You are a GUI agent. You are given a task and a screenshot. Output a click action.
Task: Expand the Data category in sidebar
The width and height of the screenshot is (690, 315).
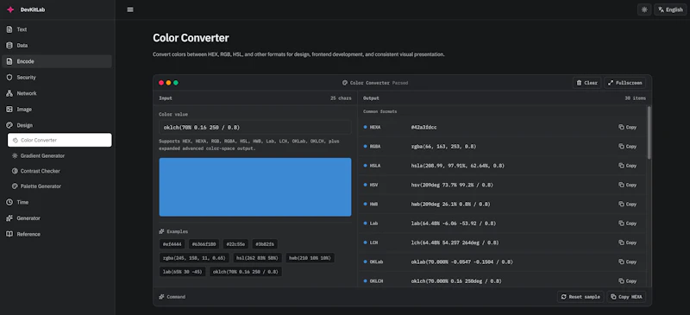(57, 46)
